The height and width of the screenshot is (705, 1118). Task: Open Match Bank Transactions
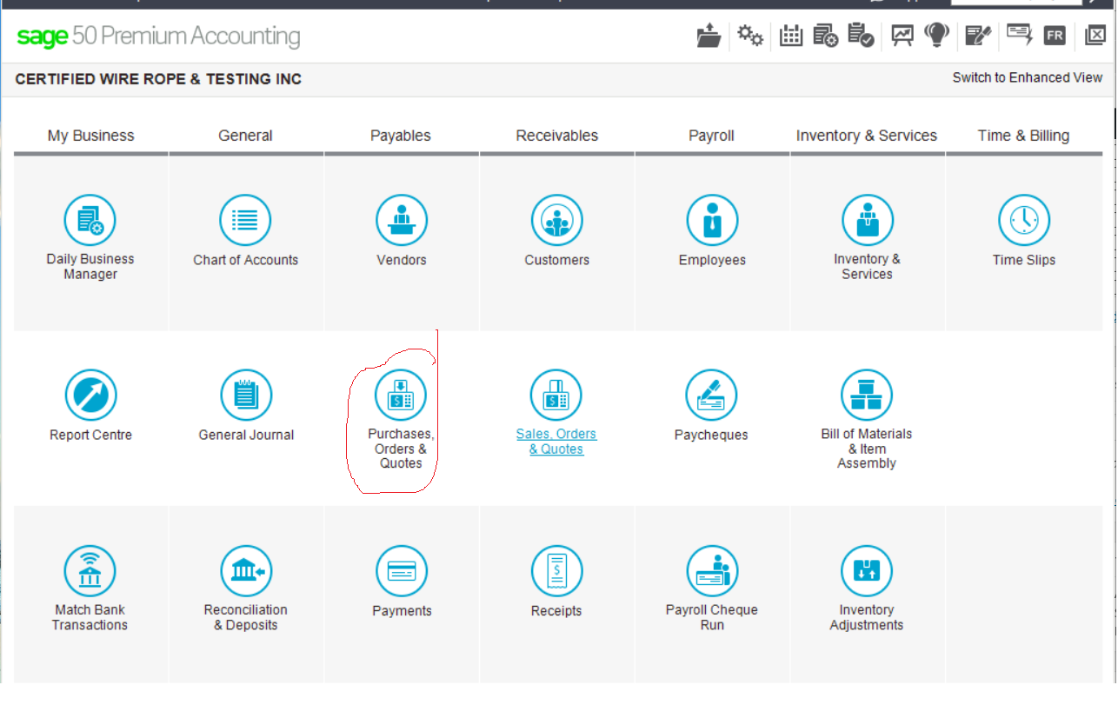pyautogui.click(x=90, y=571)
